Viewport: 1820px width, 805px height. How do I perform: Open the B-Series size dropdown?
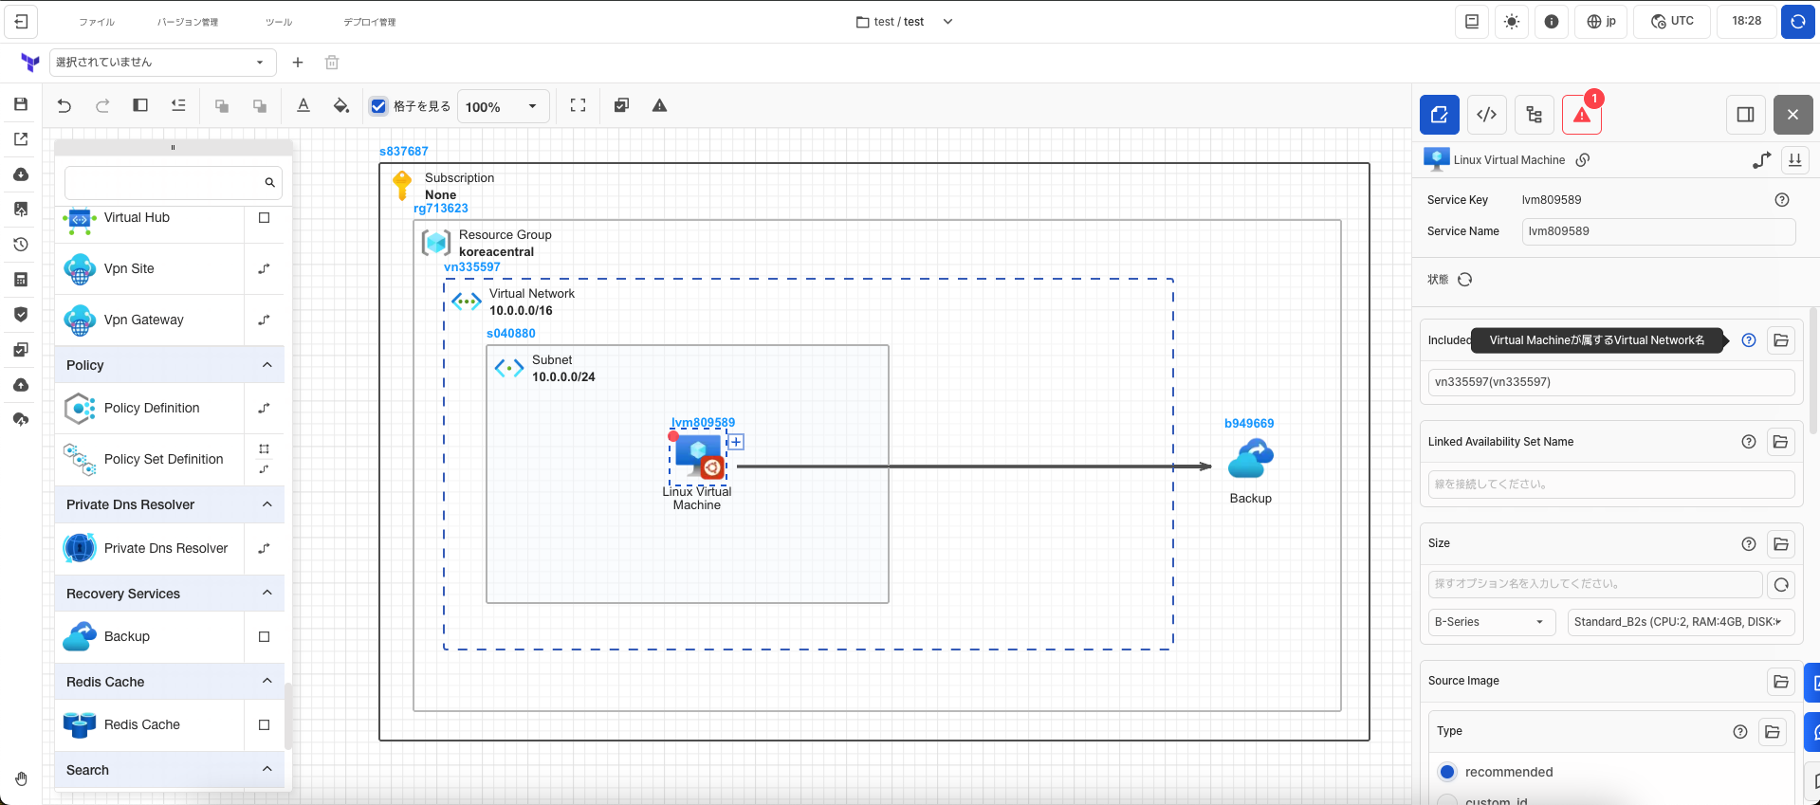[x=1491, y=622]
